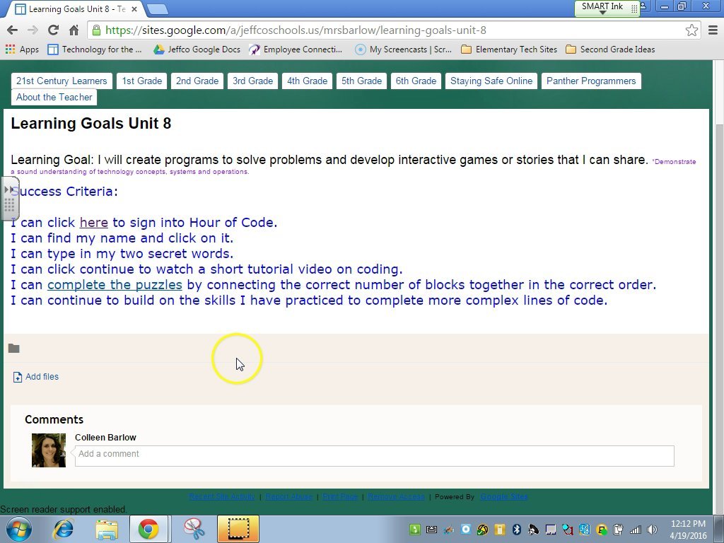The image size is (724, 543).
Task: Click the volume speaker icon in system tray
Action: 652,530
